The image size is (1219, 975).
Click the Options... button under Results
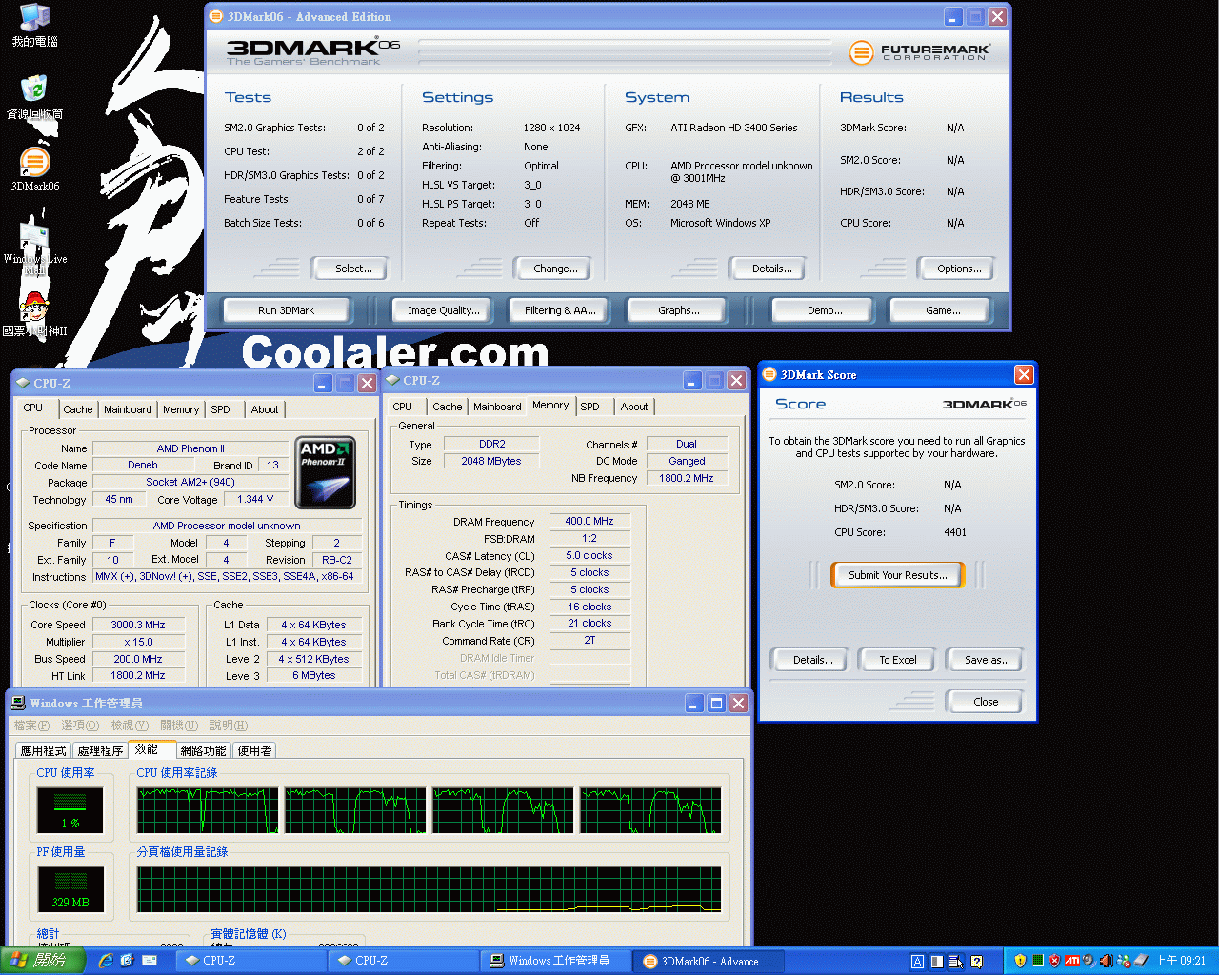tap(959, 269)
